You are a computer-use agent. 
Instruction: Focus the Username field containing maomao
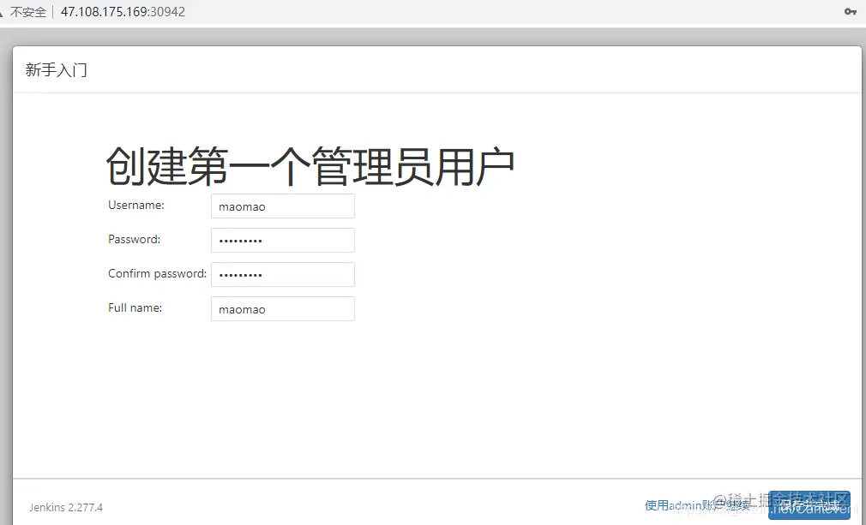(x=282, y=206)
